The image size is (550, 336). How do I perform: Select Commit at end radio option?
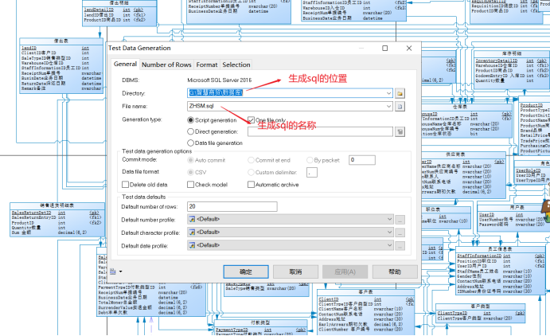coord(251,160)
